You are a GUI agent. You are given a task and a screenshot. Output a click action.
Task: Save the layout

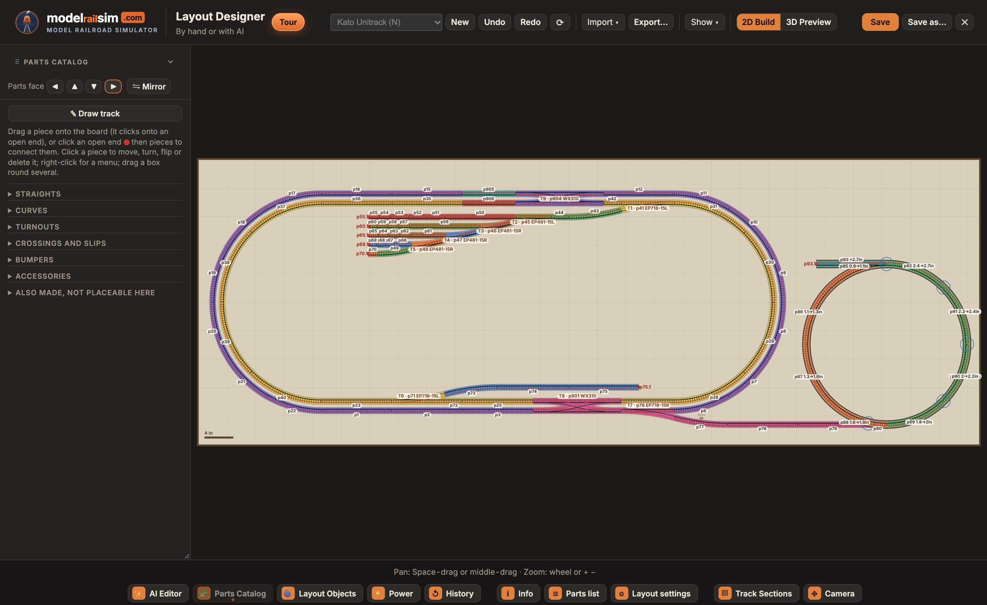[880, 22]
